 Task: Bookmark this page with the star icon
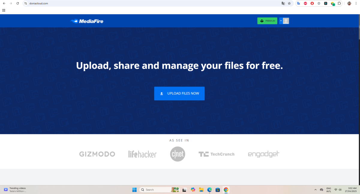tap(289, 3)
